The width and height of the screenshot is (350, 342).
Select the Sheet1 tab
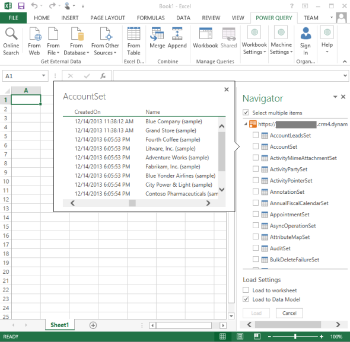59,325
